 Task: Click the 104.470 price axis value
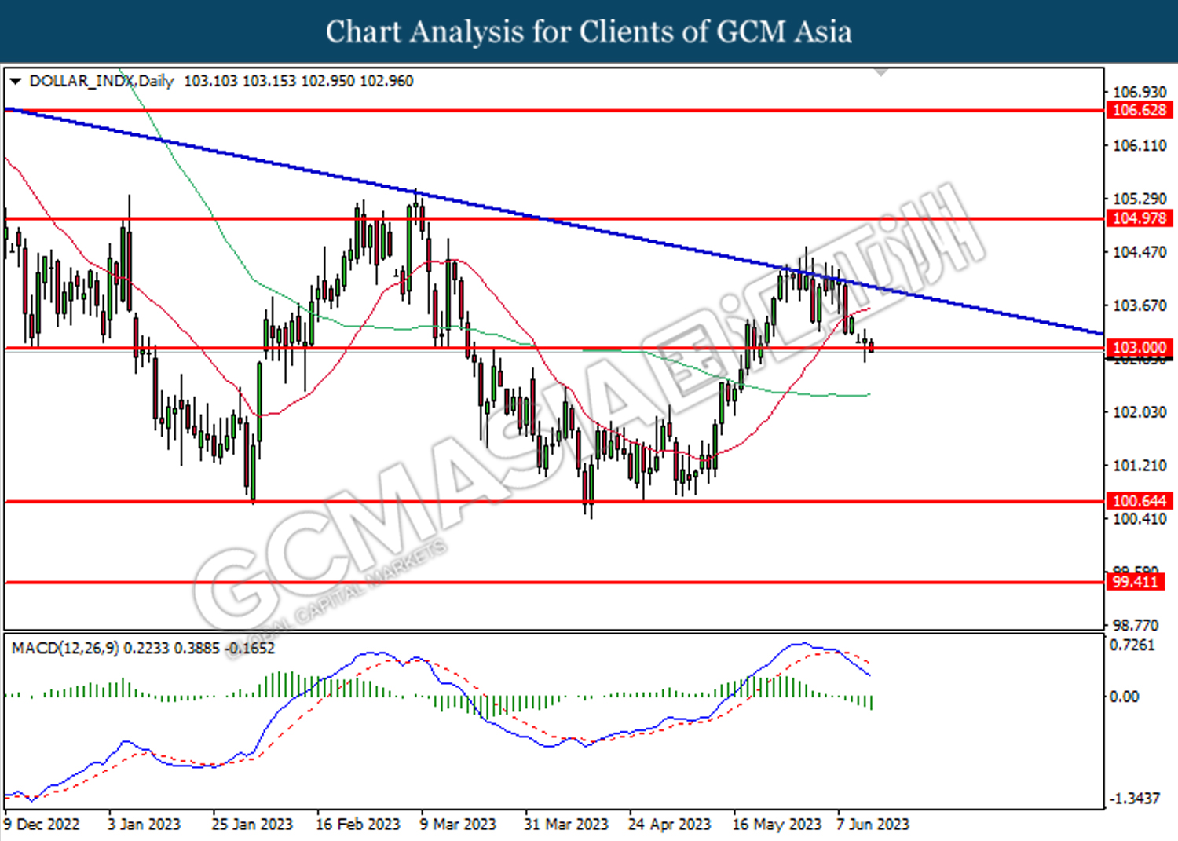coord(1140,252)
